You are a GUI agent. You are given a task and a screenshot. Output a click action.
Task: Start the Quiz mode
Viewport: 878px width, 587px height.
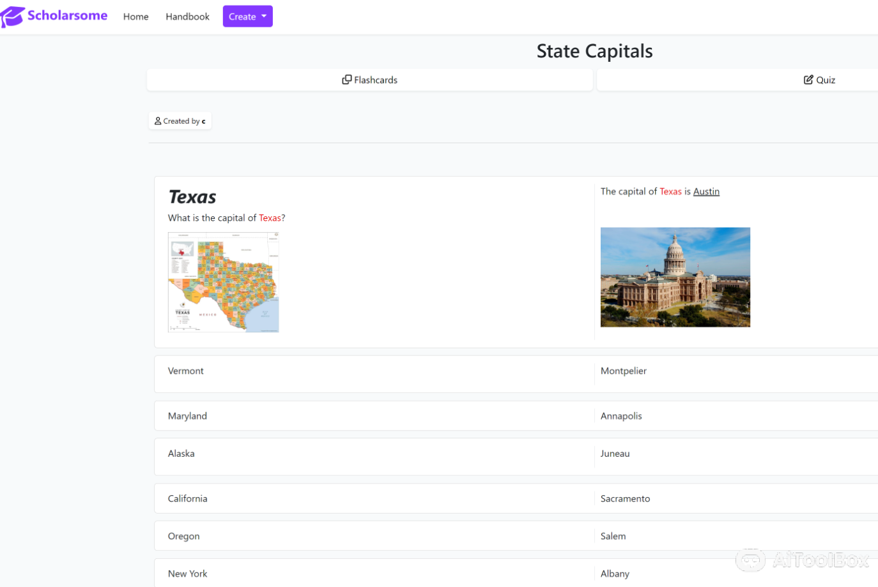click(x=819, y=80)
